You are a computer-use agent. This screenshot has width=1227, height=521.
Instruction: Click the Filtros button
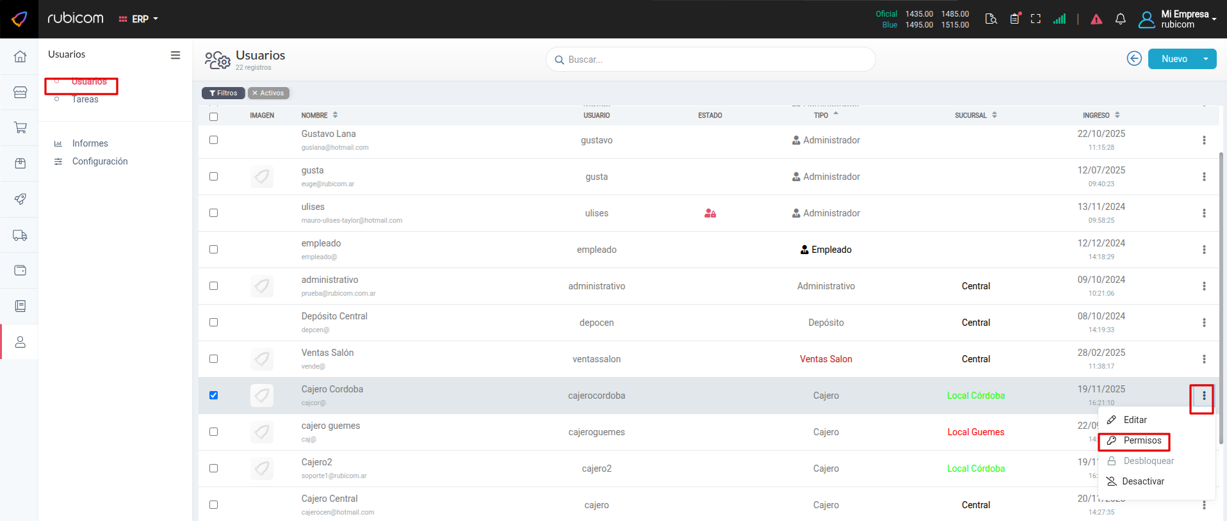[223, 93]
